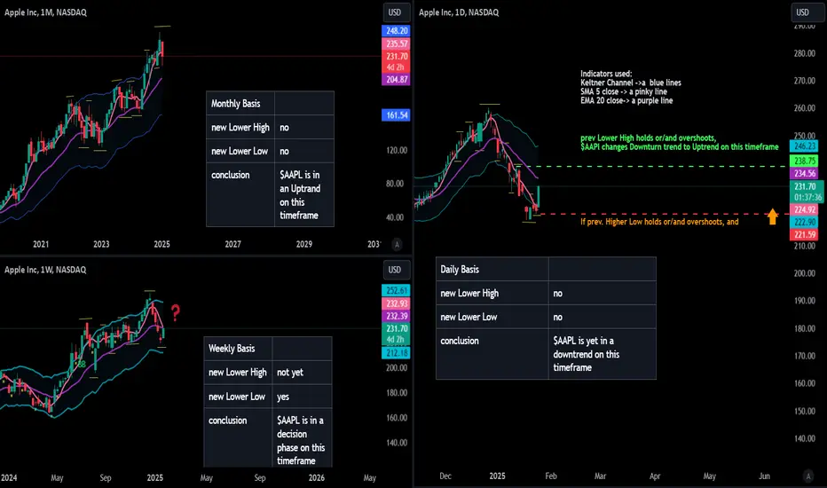Select 'new Lower High' in Daily Basis table
Image resolution: width=827 pixels, height=488 pixels.
492,294
